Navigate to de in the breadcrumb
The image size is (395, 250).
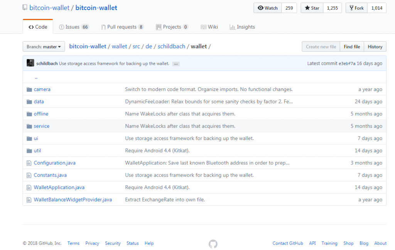[149, 46]
